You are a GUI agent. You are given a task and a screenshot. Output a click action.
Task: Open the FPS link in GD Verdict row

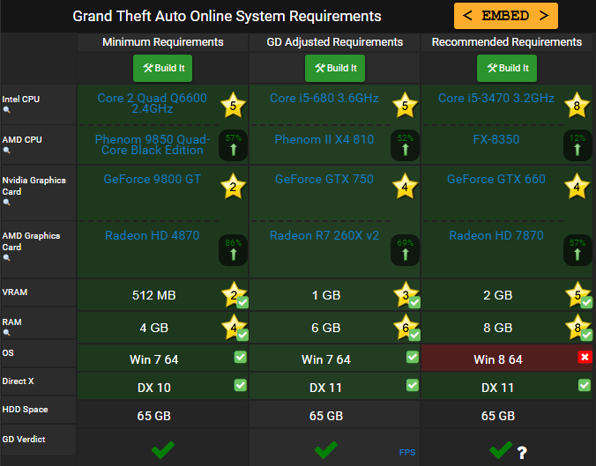pyautogui.click(x=406, y=453)
